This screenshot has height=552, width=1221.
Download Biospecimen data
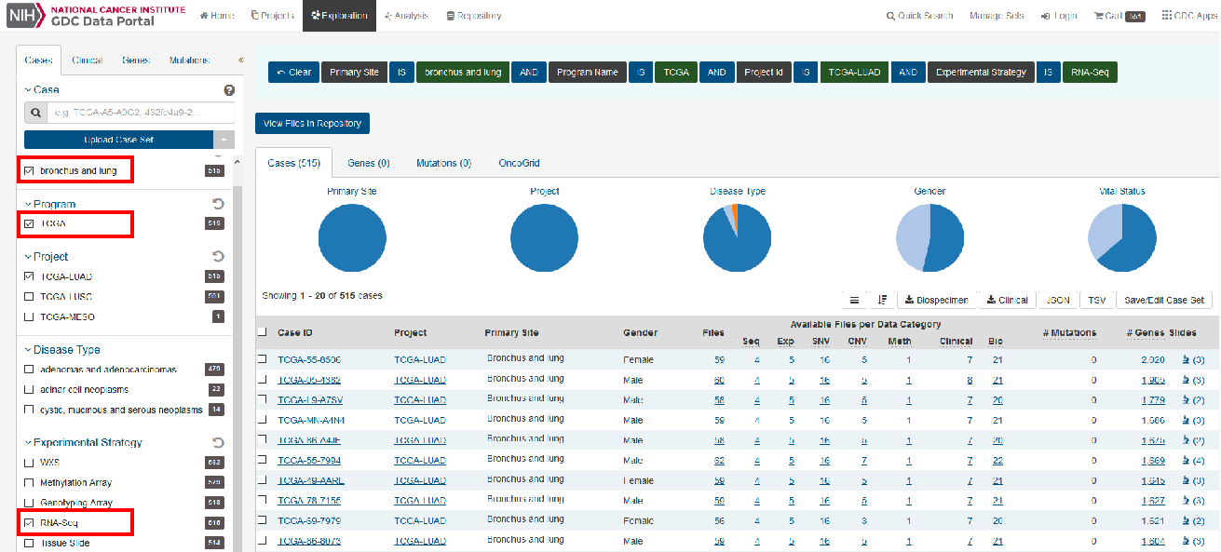point(938,300)
